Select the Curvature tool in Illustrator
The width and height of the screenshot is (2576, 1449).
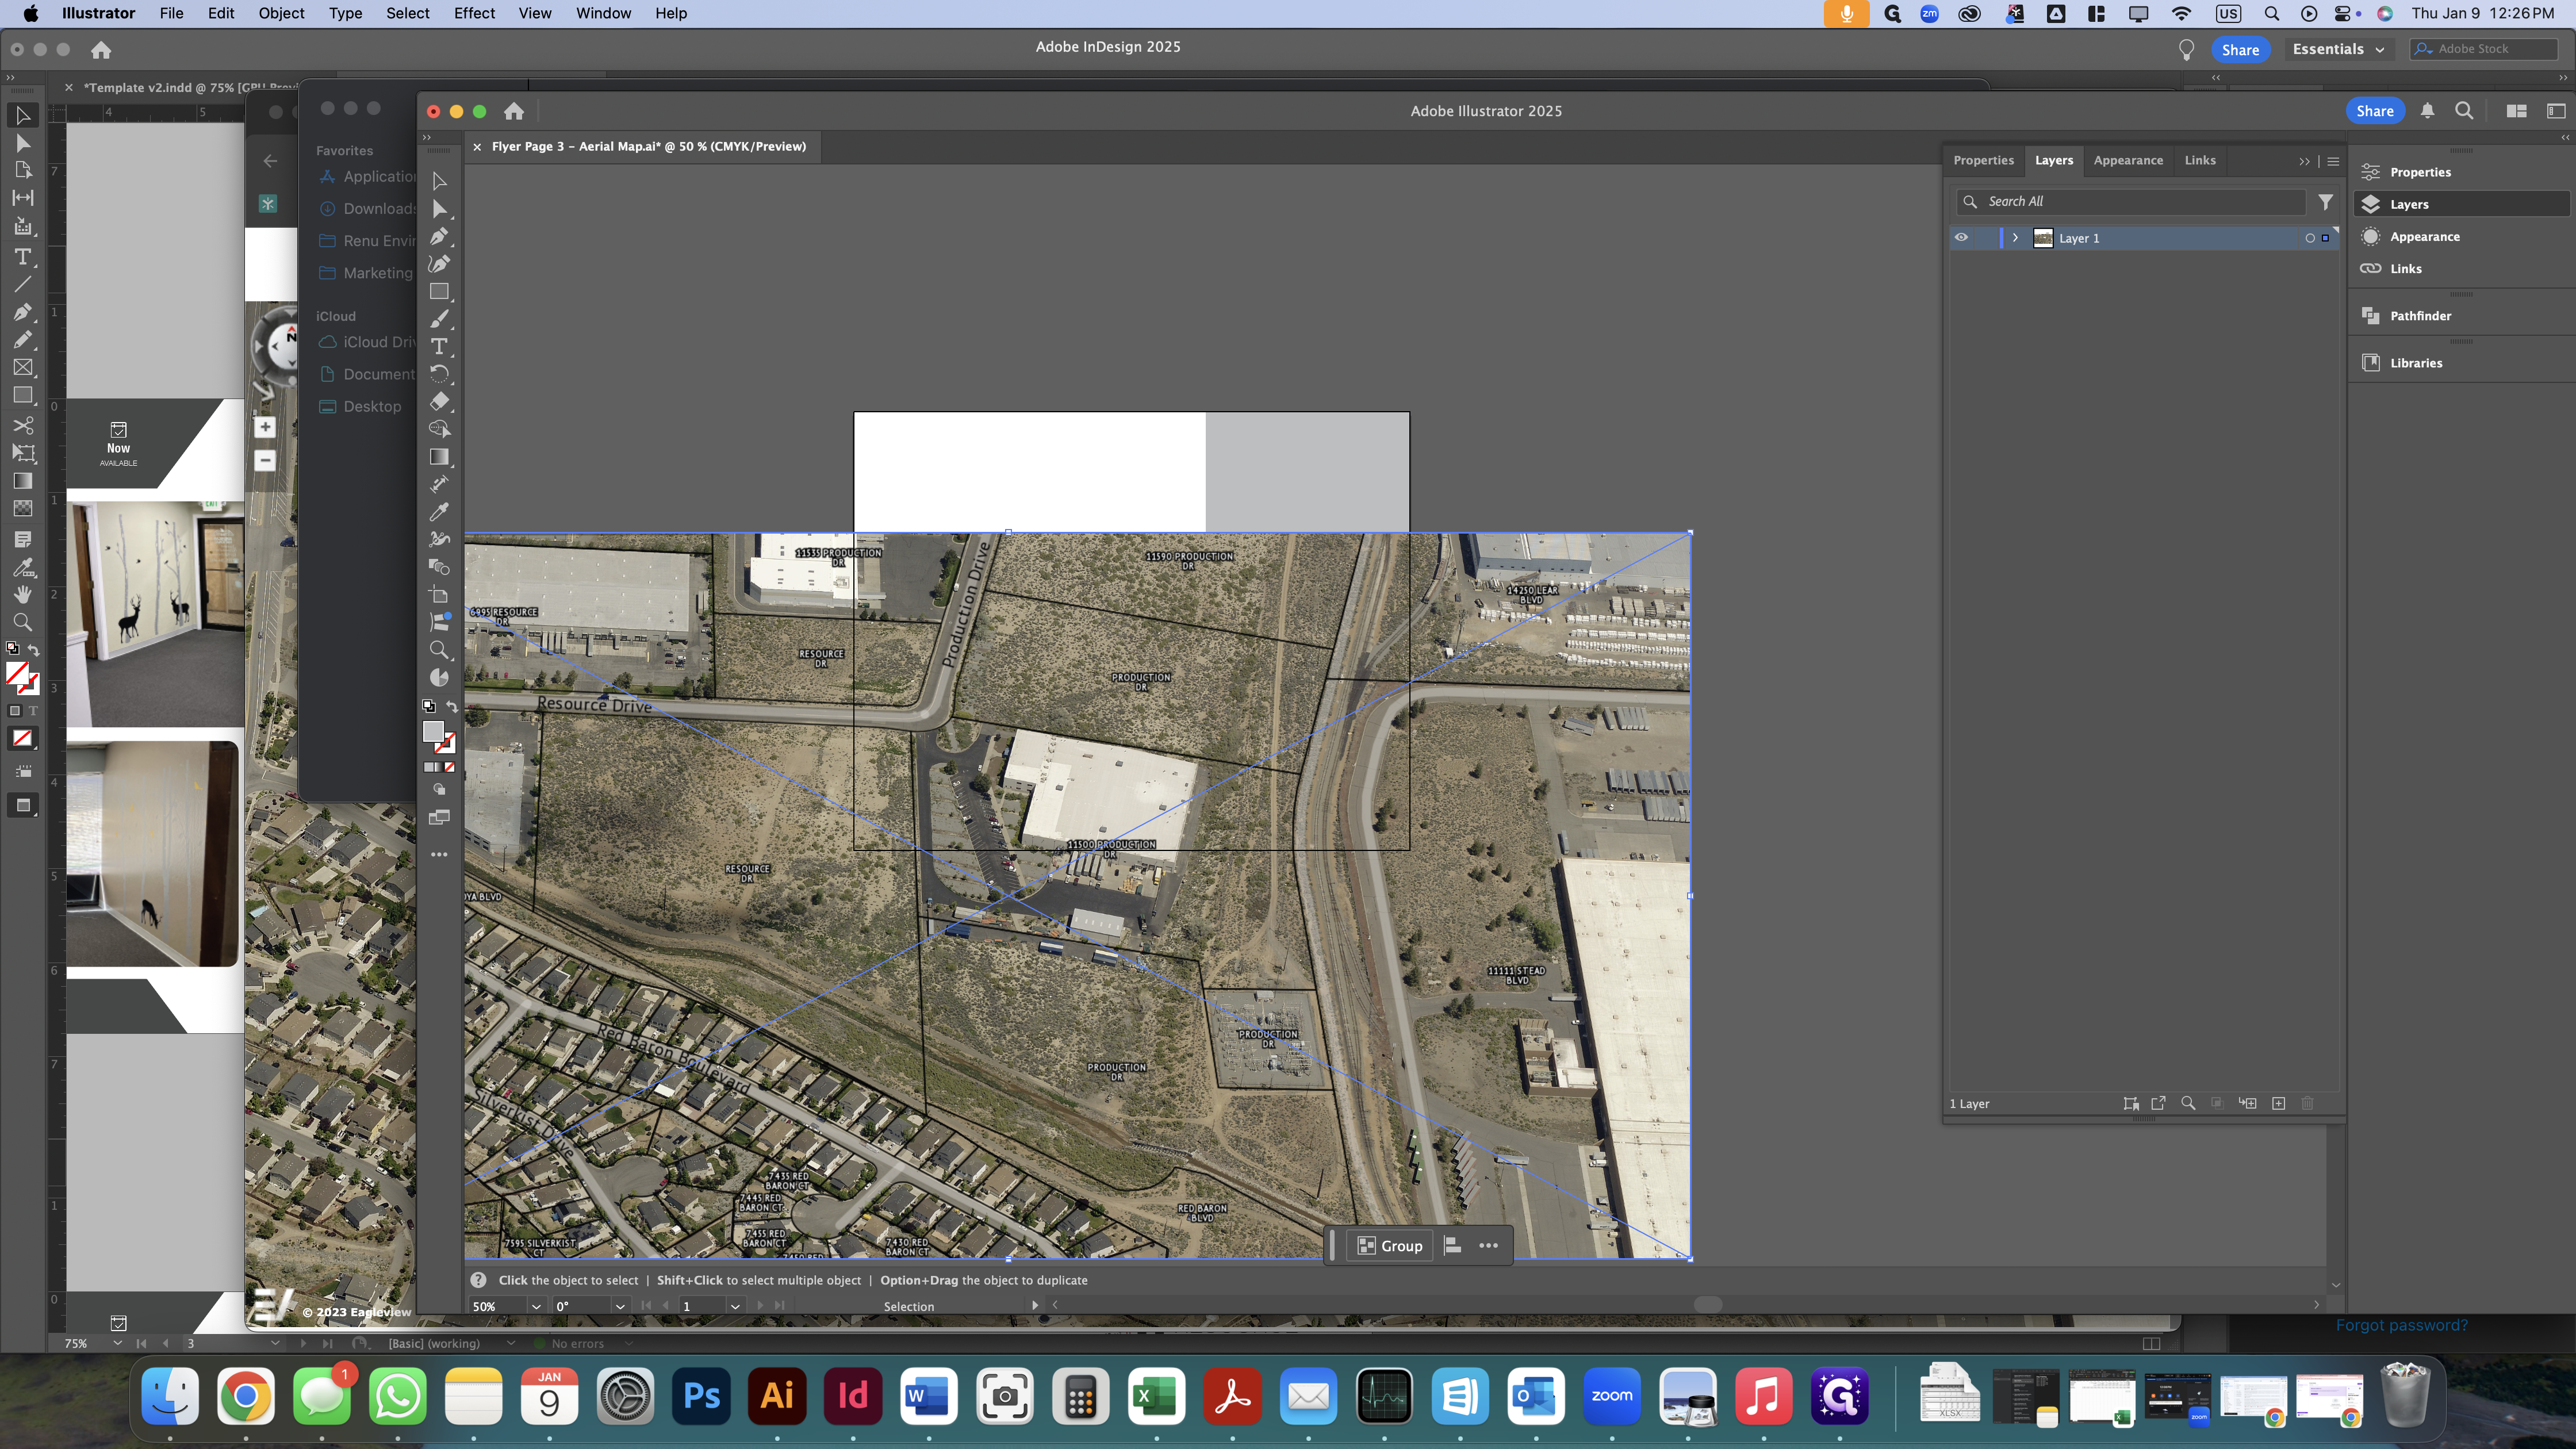[x=439, y=264]
